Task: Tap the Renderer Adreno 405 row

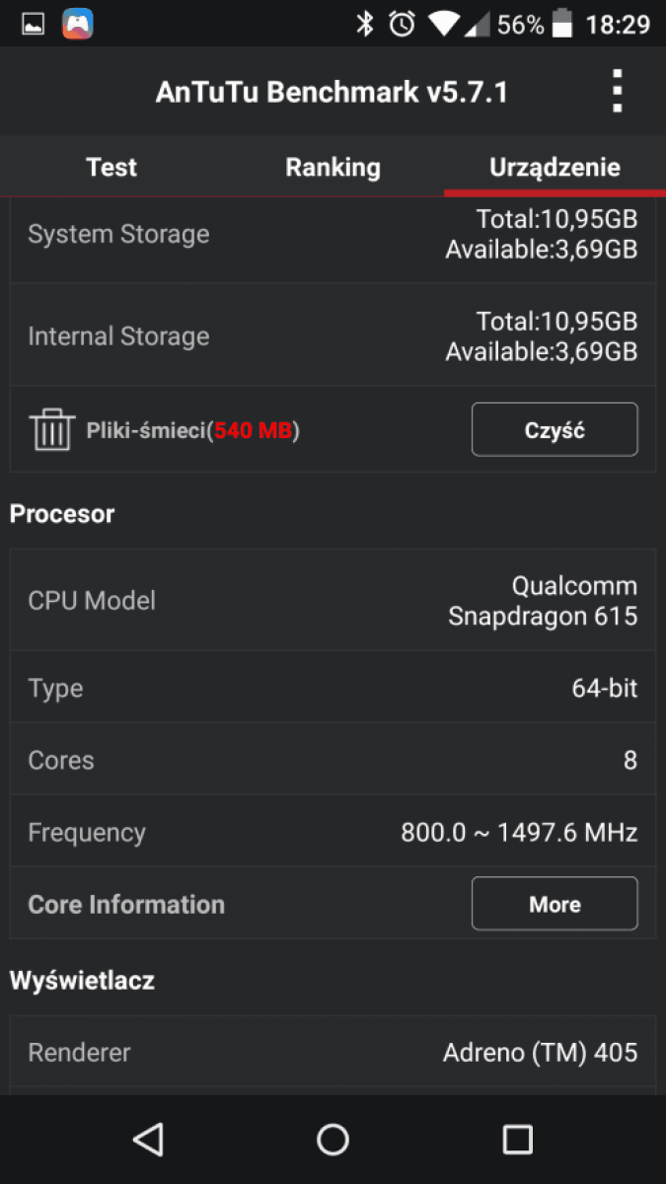Action: pyautogui.click(x=333, y=1052)
